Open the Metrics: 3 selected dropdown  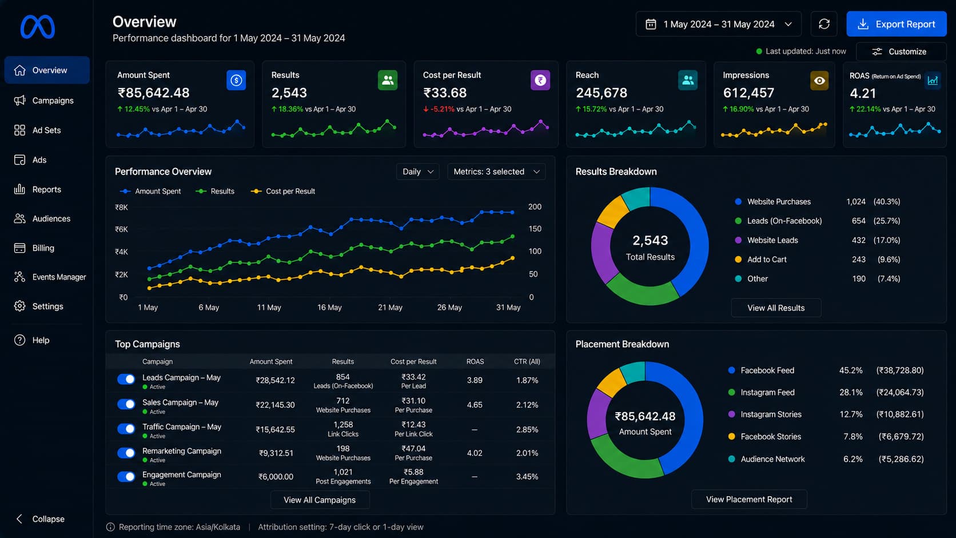click(x=496, y=172)
